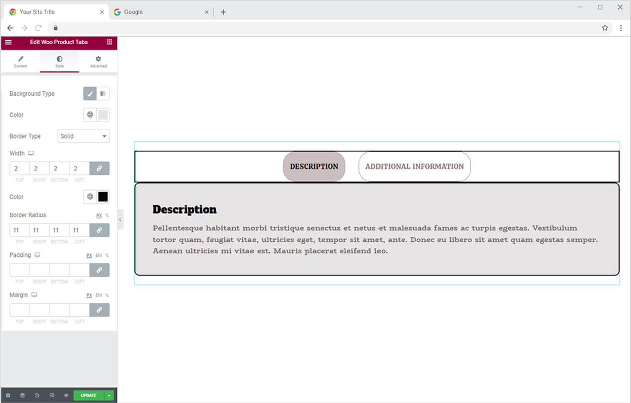This screenshot has height=403, width=631.
Task: Switch to the Content tab
Action: pos(21,62)
